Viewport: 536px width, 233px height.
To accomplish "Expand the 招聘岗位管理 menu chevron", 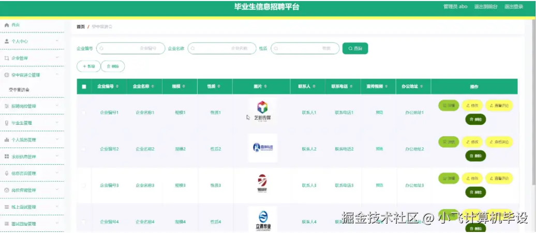I will click(x=57, y=106).
